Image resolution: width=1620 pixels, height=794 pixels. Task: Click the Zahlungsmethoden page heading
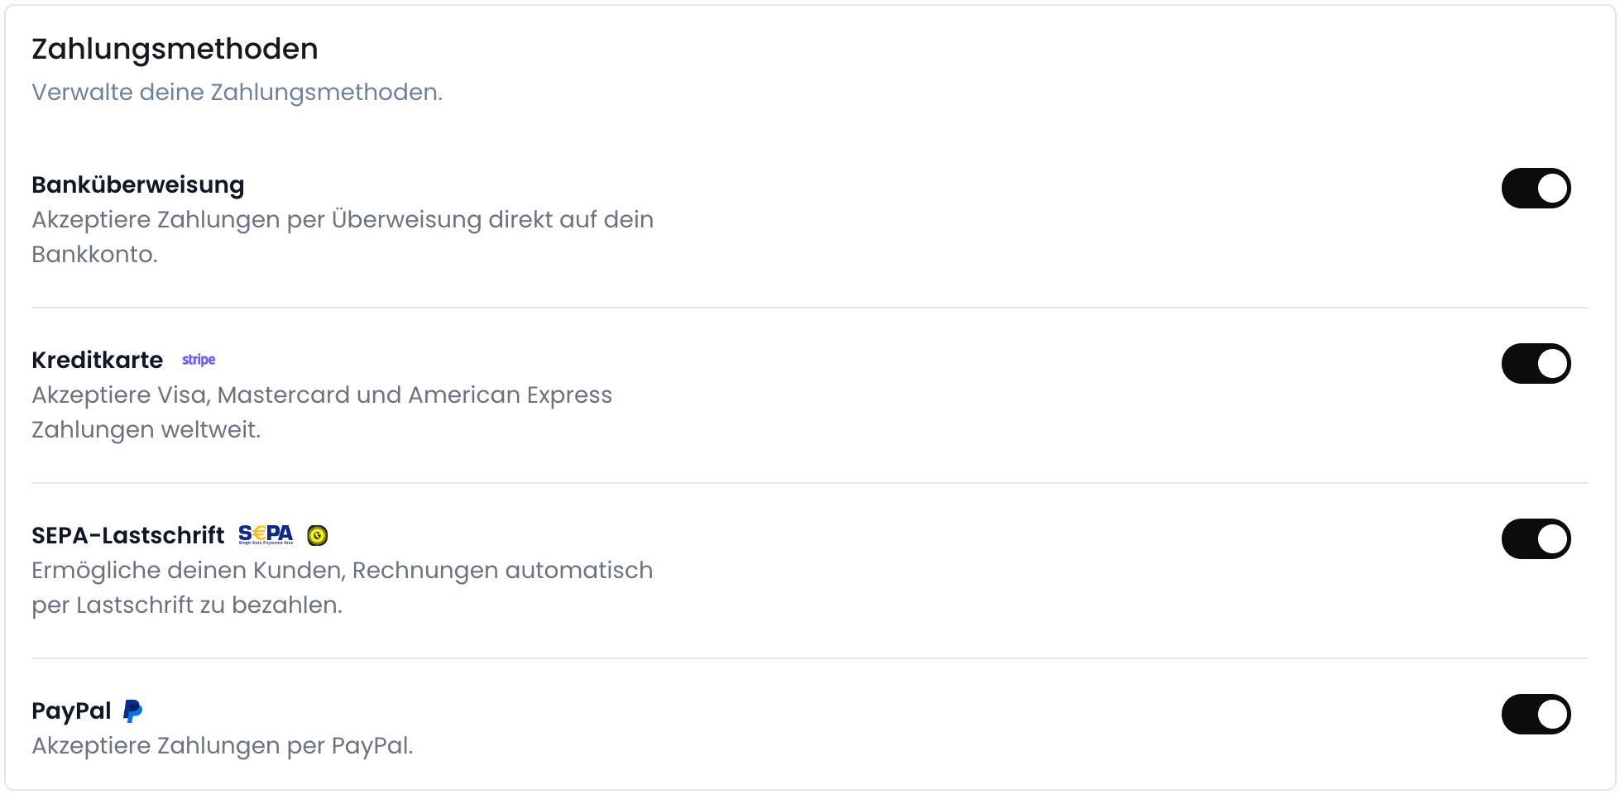pos(175,49)
